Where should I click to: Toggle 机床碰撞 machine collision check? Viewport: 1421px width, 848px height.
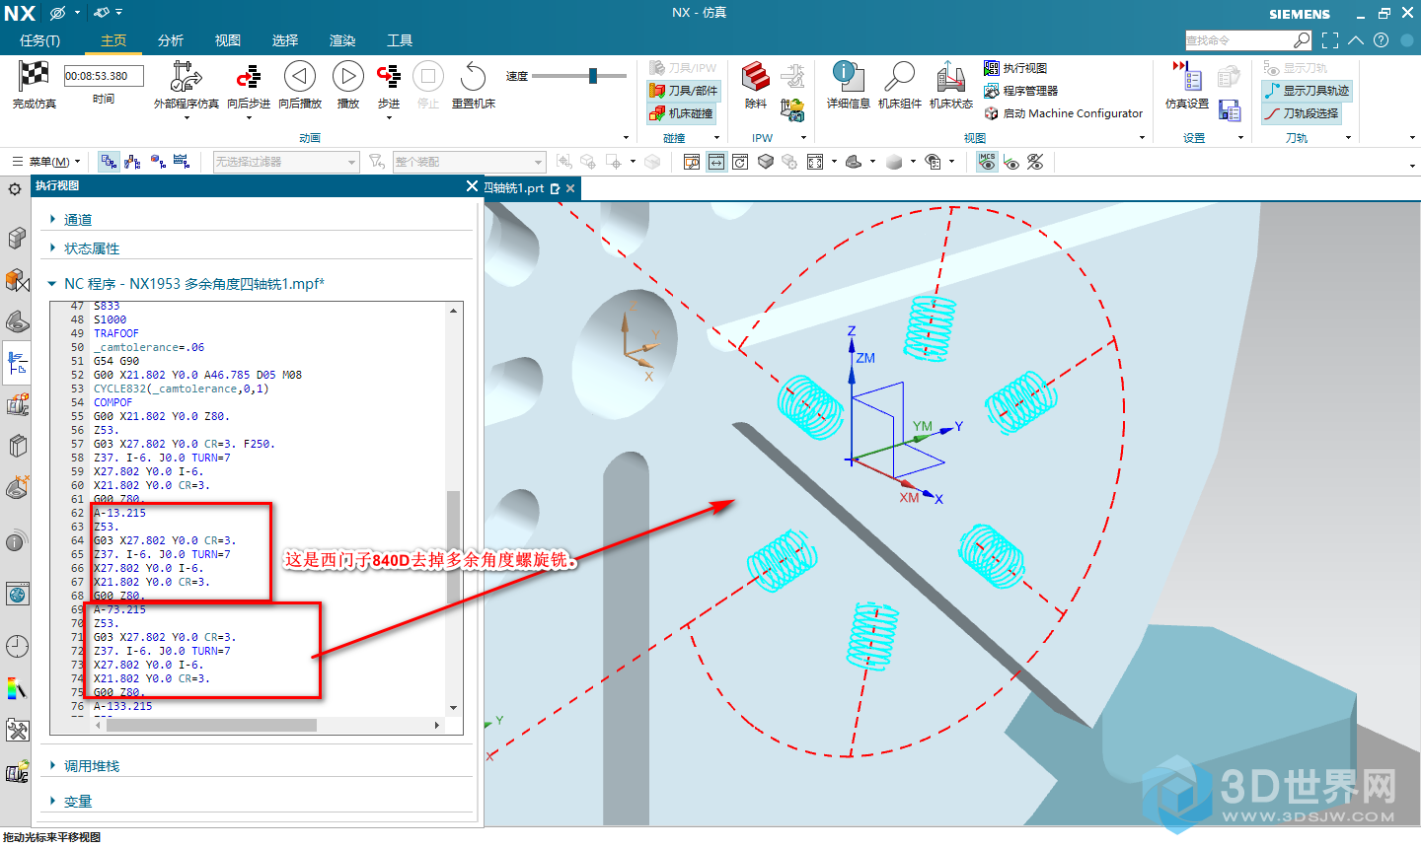(681, 113)
